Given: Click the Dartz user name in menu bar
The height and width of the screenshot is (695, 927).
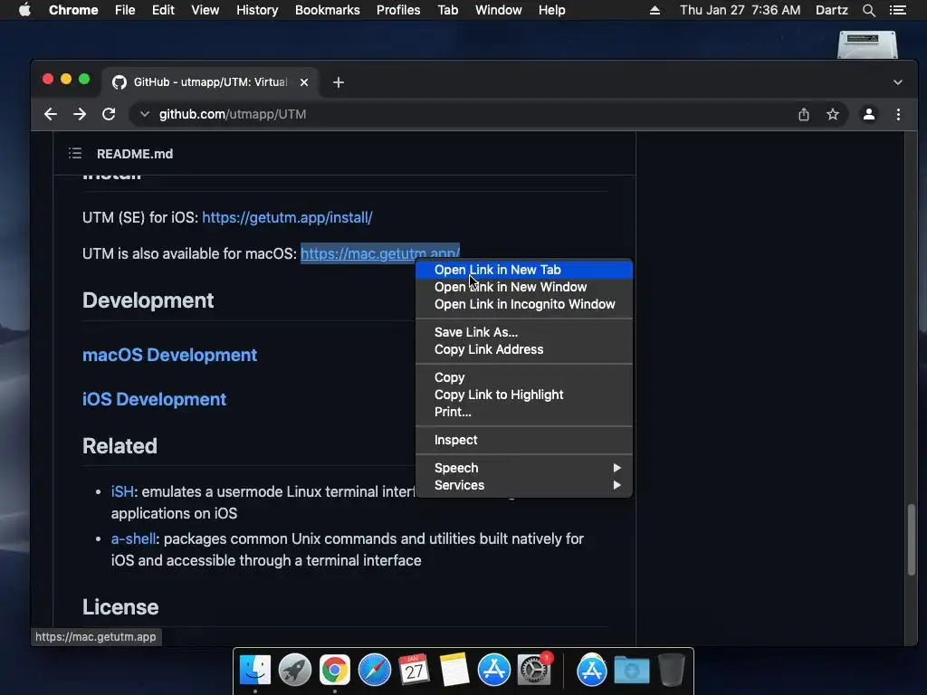Looking at the screenshot, I should click(831, 10).
